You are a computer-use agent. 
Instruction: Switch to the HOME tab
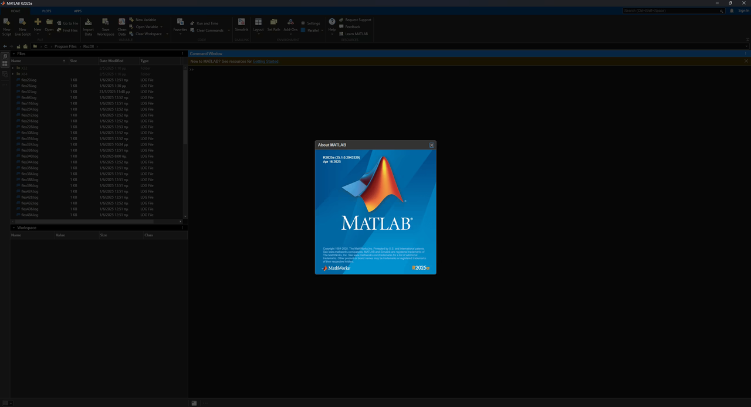point(15,11)
